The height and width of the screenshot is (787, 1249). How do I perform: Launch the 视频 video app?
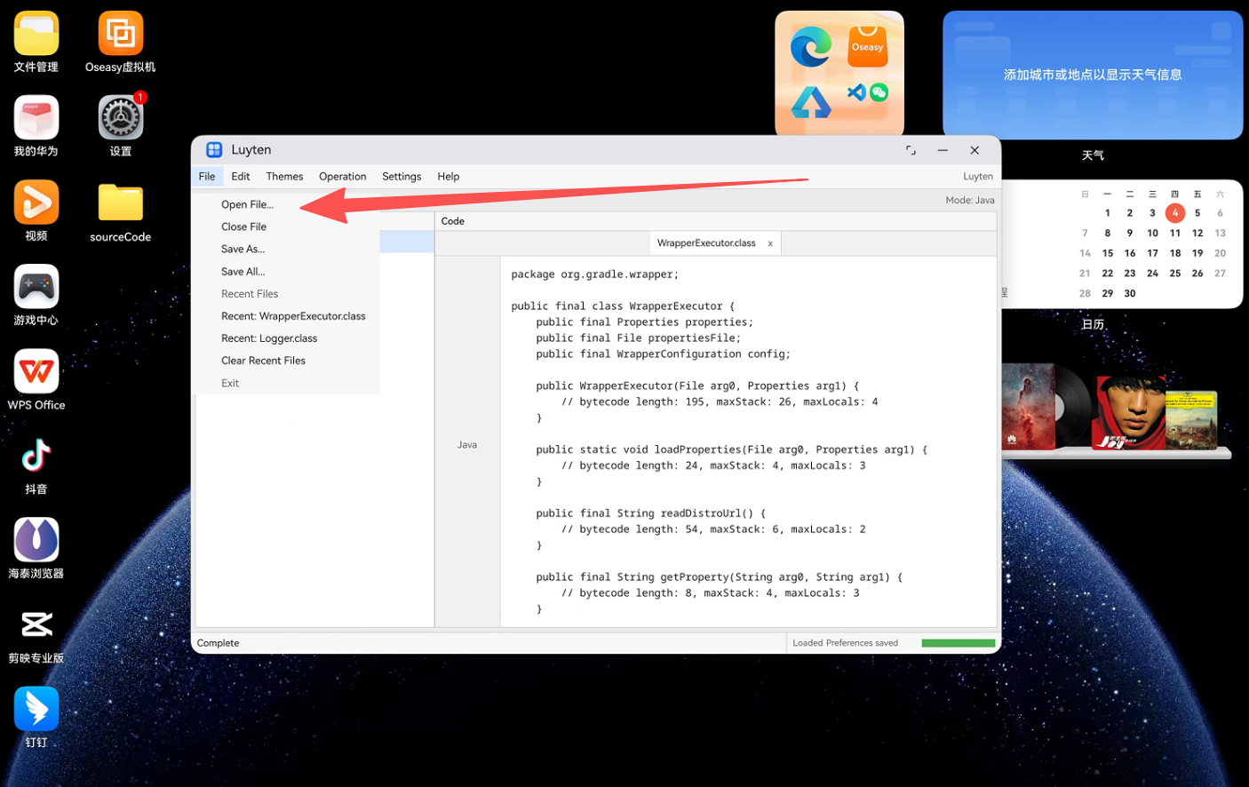point(36,203)
